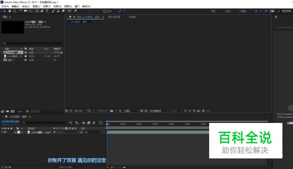Open the viewer resolution dropdown
Screen dimensions: 293x169
click(131, 111)
